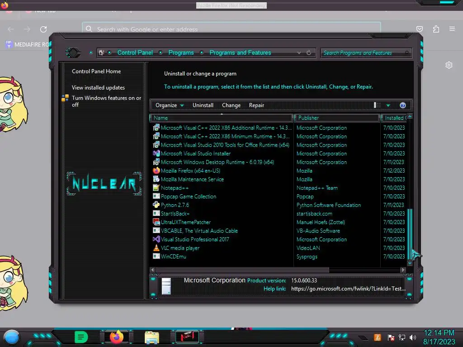Image resolution: width=463 pixels, height=347 pixels.
Task: Click the Mozilla Firefox program icon in list
Action: [x=156, y=170]
